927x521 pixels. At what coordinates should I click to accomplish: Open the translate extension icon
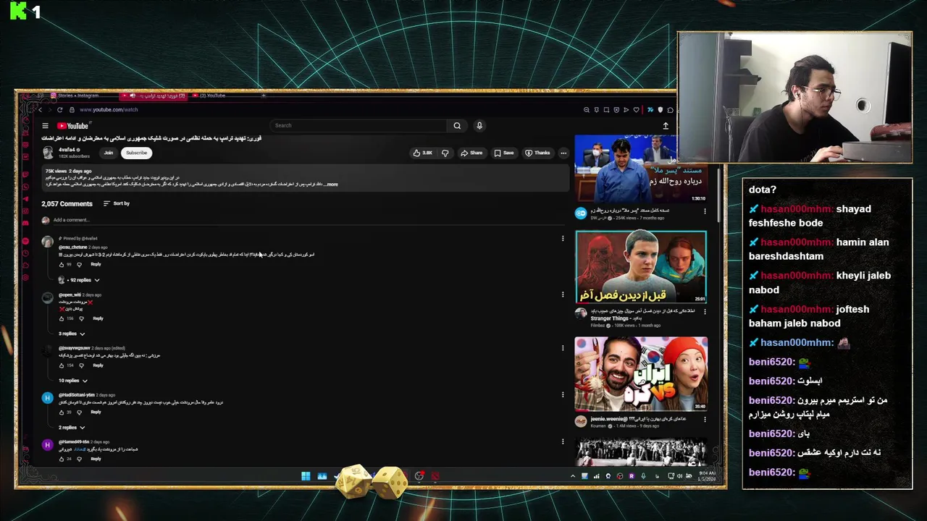[x=650, y=110]
